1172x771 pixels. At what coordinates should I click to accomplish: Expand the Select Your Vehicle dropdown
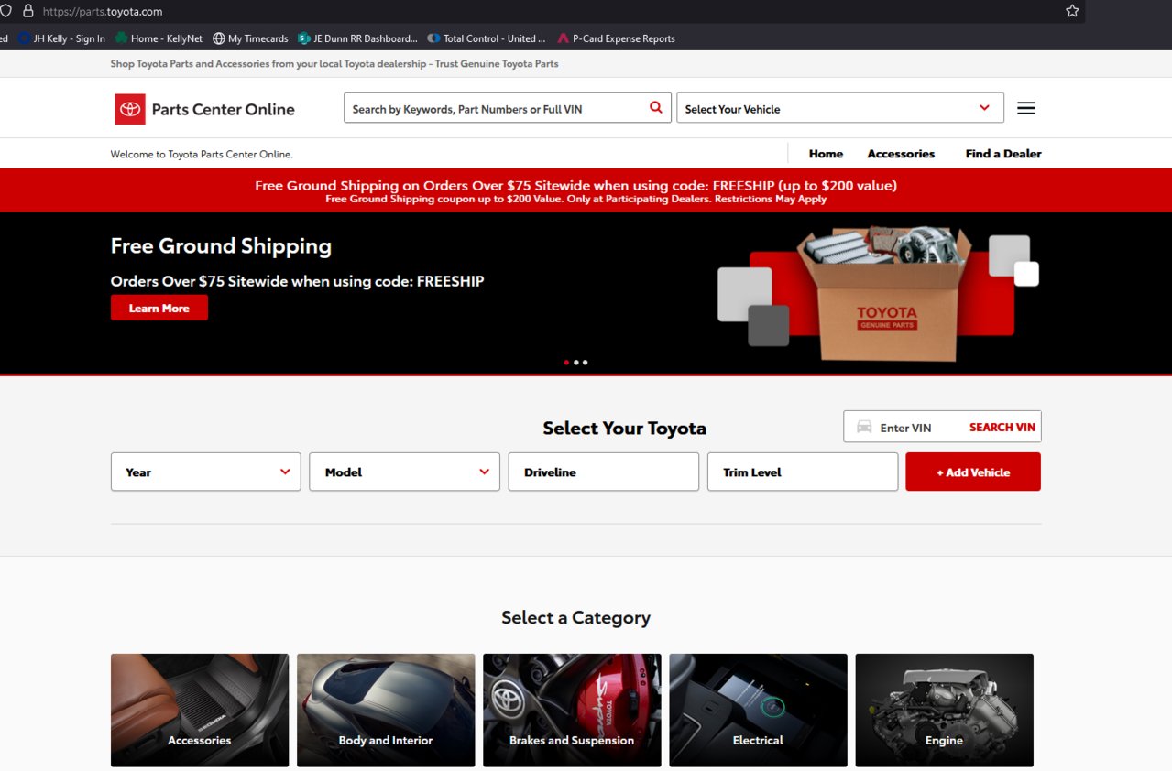coord(840,108)
